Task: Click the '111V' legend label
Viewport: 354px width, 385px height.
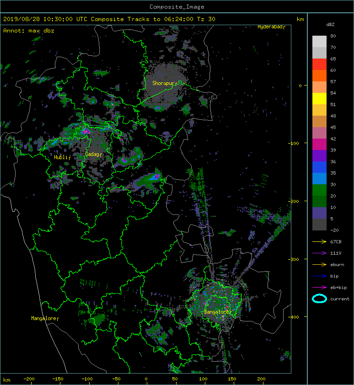Action: click(336, 253)
